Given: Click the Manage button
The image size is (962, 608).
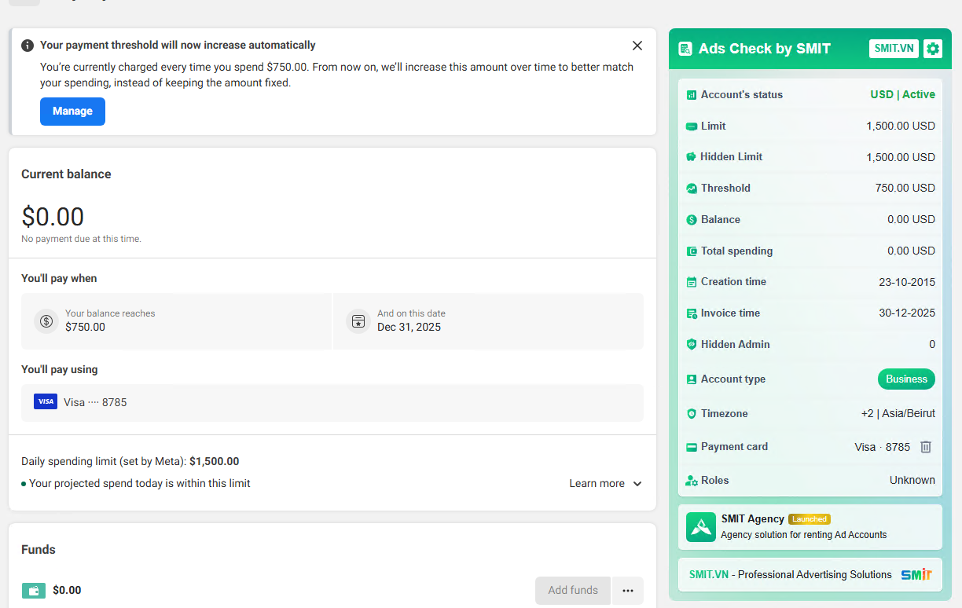Looking at the screenshot, I should coord(72,112).
